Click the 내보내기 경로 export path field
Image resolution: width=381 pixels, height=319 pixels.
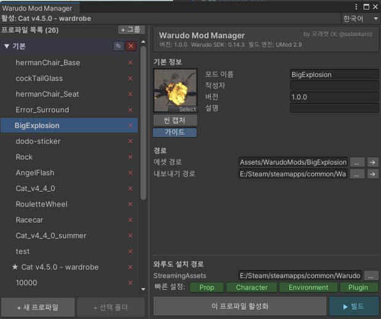pyautogui.click(x=293, y=174)
